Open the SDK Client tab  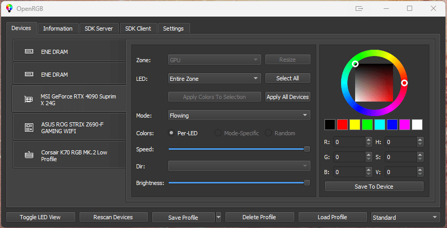[x=138, y=28]
